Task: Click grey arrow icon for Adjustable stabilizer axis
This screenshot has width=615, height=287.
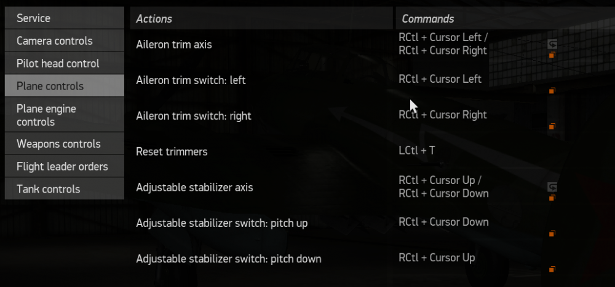Action: 552,187
